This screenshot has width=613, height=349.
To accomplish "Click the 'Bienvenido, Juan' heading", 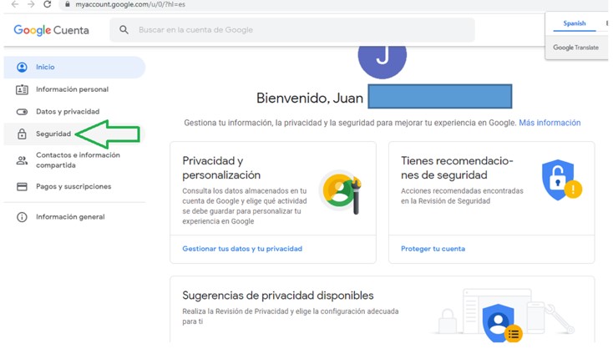I will [x=310, y=98].
